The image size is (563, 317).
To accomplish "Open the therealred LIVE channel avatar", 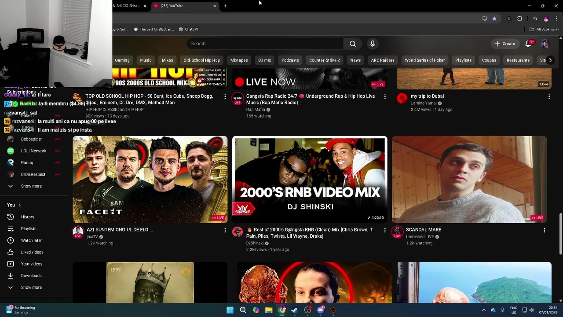I will pos(397,232).
